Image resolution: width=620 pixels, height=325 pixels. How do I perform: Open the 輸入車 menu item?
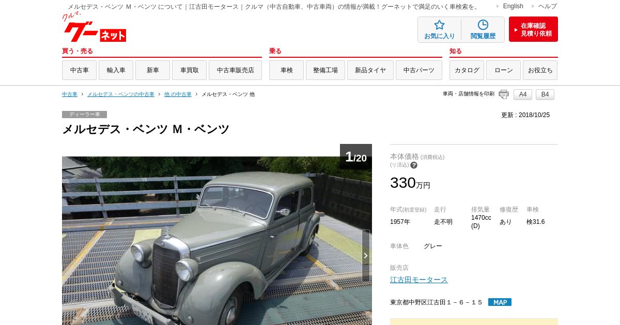point(116,70)
